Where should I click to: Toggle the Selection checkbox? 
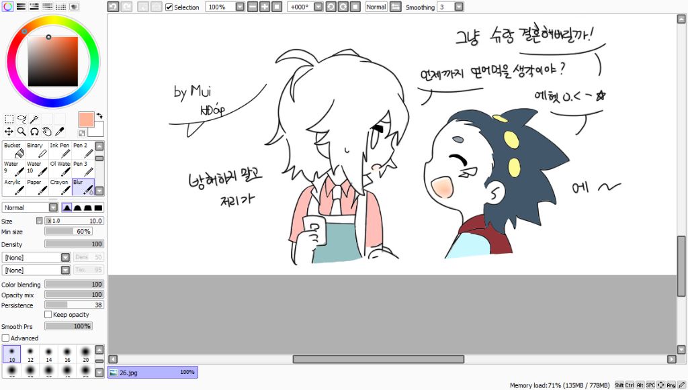pyautogui.click(x=169, y=7)
